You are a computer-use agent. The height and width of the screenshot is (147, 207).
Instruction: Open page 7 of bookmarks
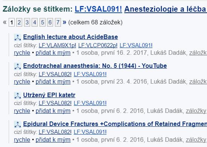(58, 22)
